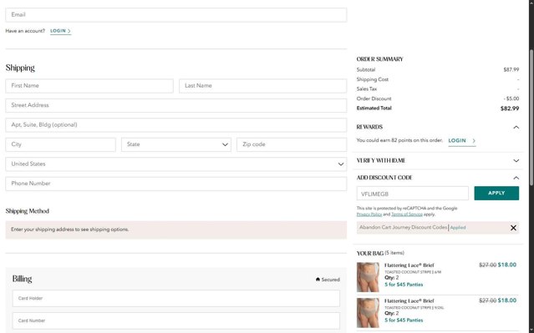
Task: Click the Estimated Total $82.99 amount
Action: pyautogui.click(x=510, y=108)
